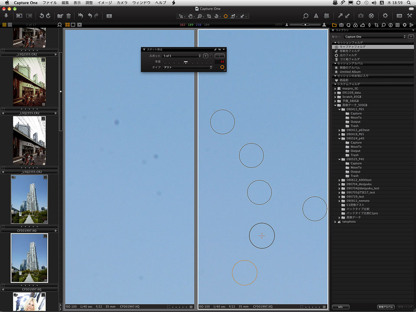
Task: Toggle the grid overlay icon
Action: point(327,16)
